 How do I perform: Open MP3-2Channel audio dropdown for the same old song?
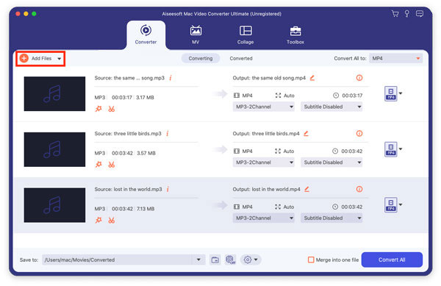264,107
